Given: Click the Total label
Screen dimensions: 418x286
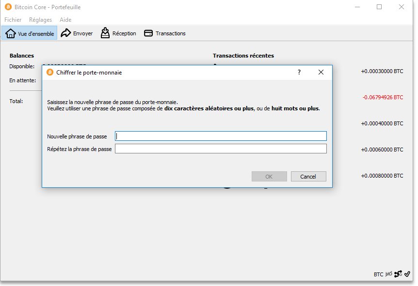Looking at the screenshot, I should tap(16, 101).
